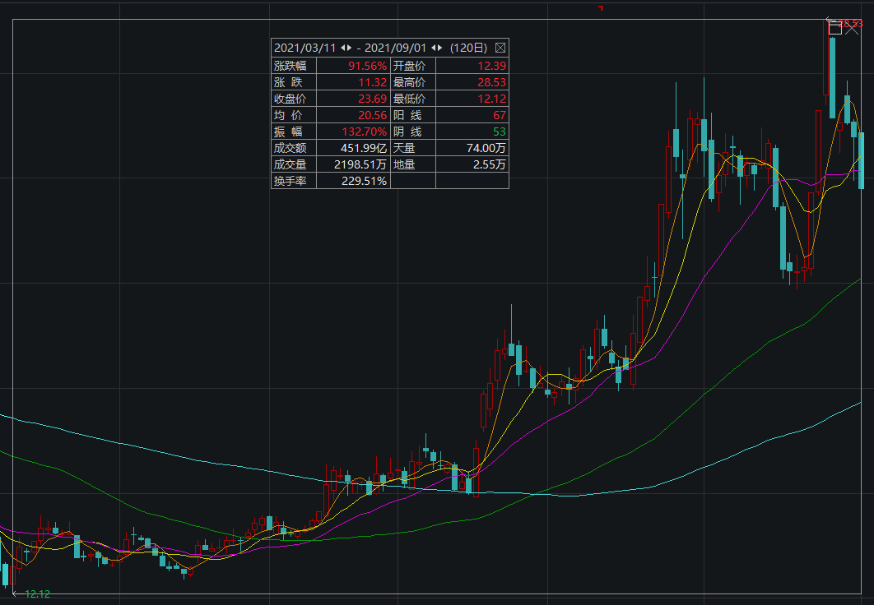Click the green 12.12 low price marker
The width and height of the screenshot is (874, 605).
tap(37, 593)
